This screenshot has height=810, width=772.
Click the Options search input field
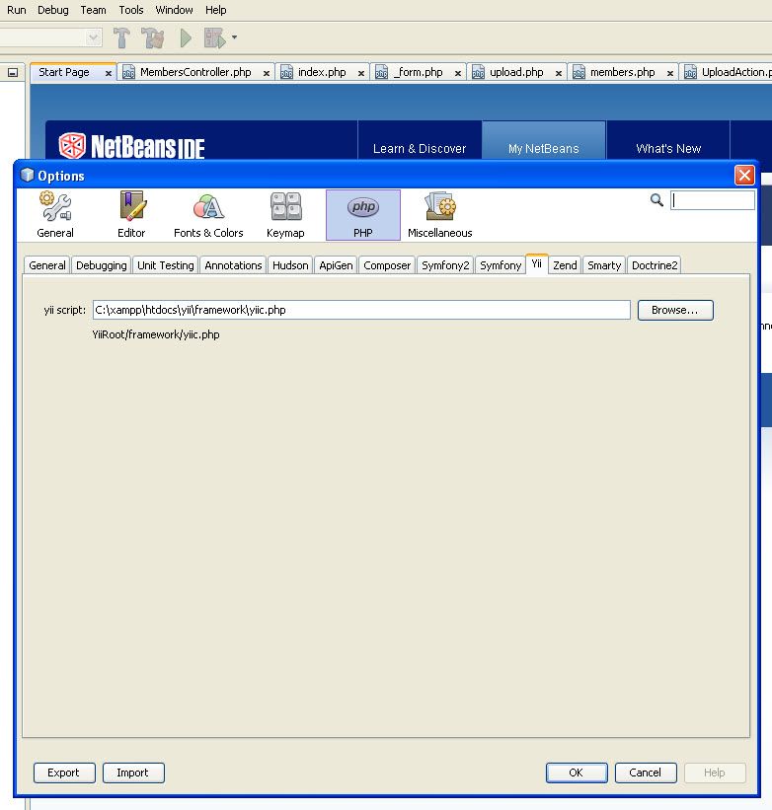click(713, 200)
